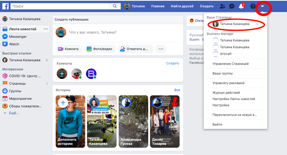Click the Отметить д... button
Screen dimensions: 287x155
point(135,49)
